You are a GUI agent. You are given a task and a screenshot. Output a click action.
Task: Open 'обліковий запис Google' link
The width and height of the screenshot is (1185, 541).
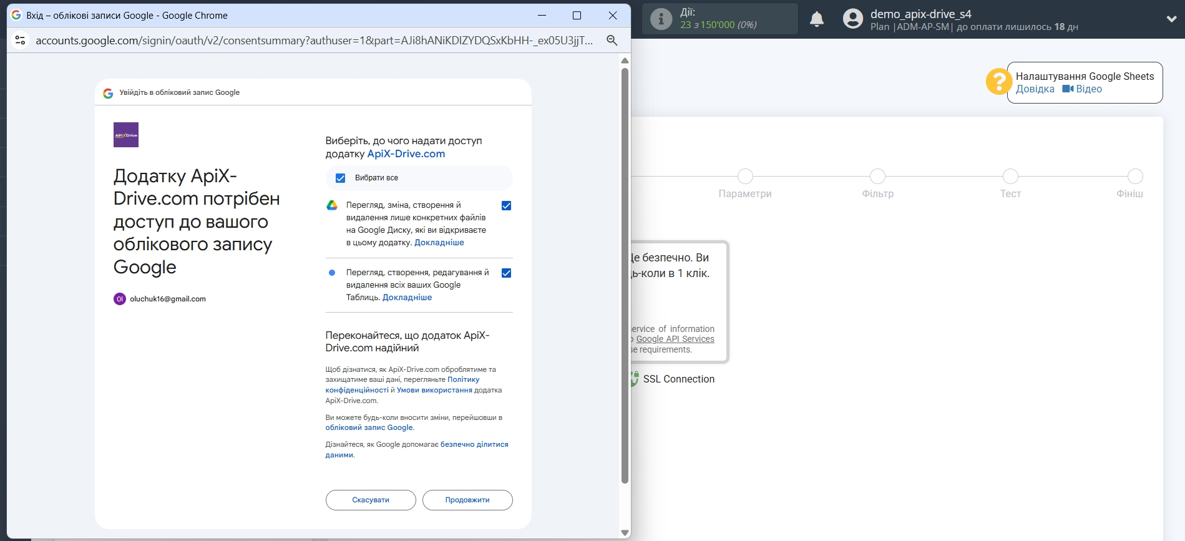[x=369, y=428]
